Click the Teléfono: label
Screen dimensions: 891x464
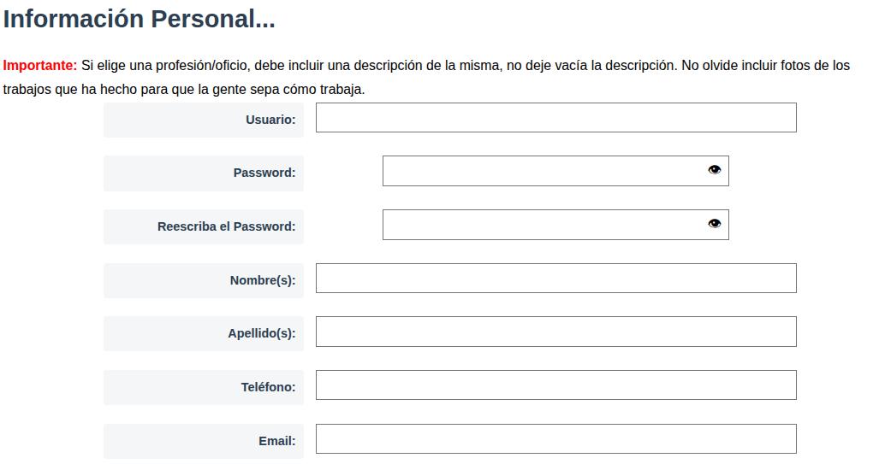click(x=268, y=387)
